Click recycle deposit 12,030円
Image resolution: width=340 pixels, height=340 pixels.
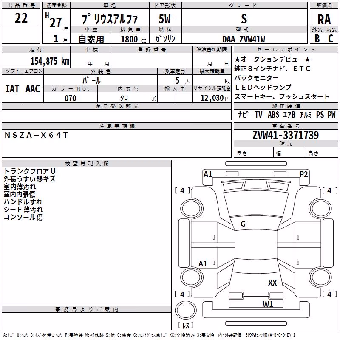[215, 98]
